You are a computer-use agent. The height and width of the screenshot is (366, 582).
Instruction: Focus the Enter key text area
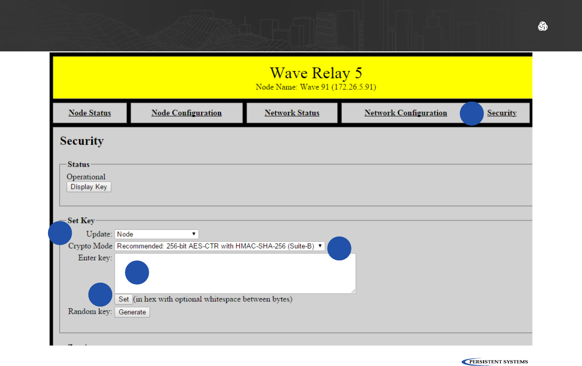pyautogui.click(x=235, y=273)
